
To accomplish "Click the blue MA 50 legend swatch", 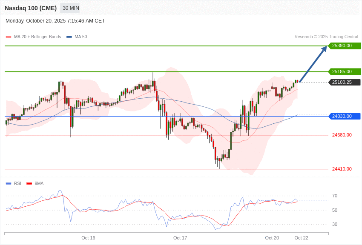I will pyautogui.click(x=69, y=37).
